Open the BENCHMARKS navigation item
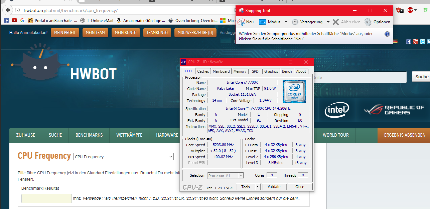The height and width of the screenshot is (216, 430). tap(89, 135)
